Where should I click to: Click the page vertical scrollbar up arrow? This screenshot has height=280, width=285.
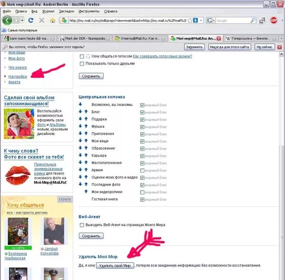(281, 54)
